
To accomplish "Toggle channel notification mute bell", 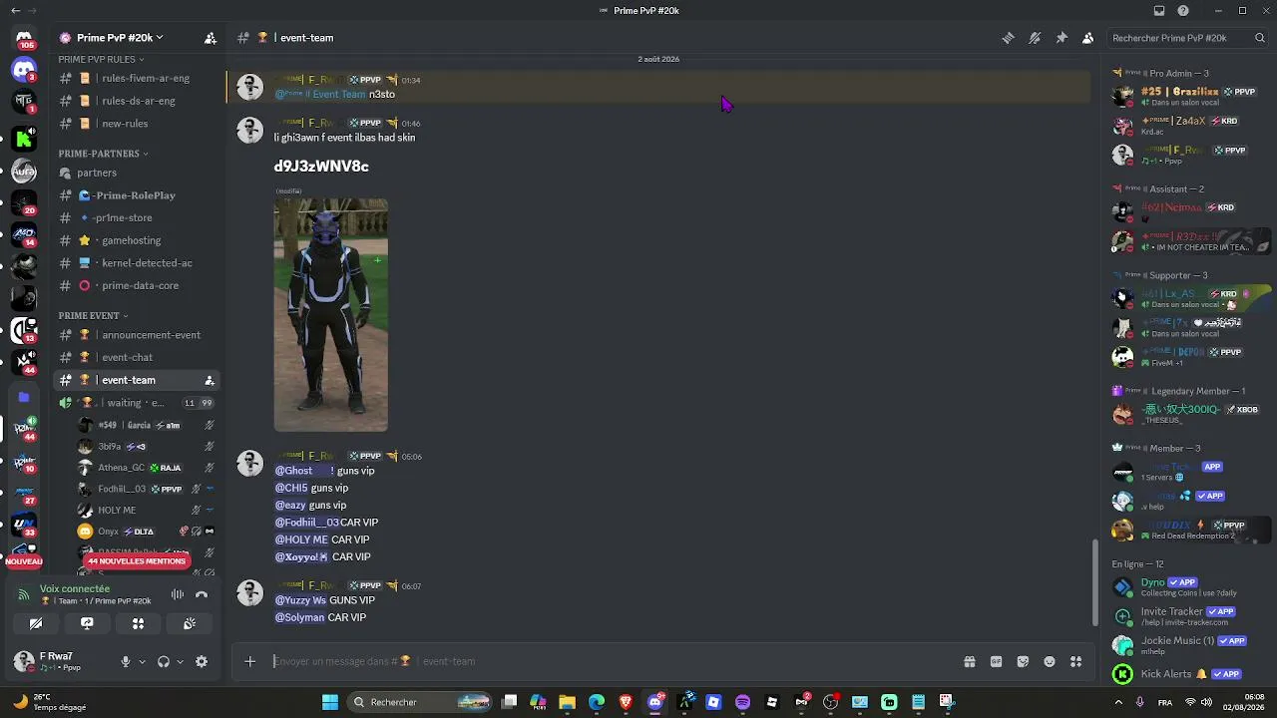I will pyautogui.click(x=1035, y=38).
